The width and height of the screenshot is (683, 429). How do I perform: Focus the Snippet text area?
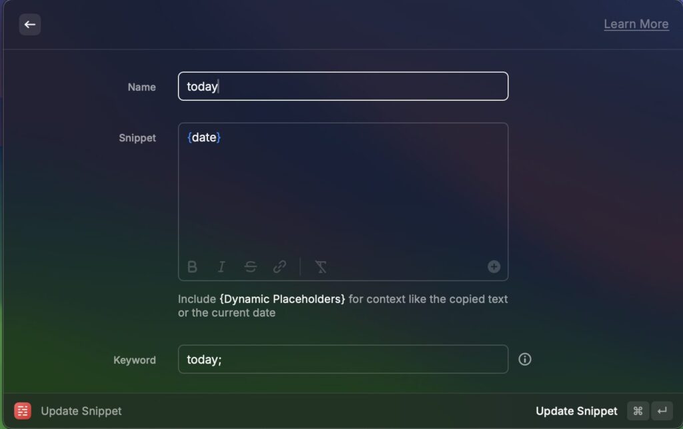343,193
